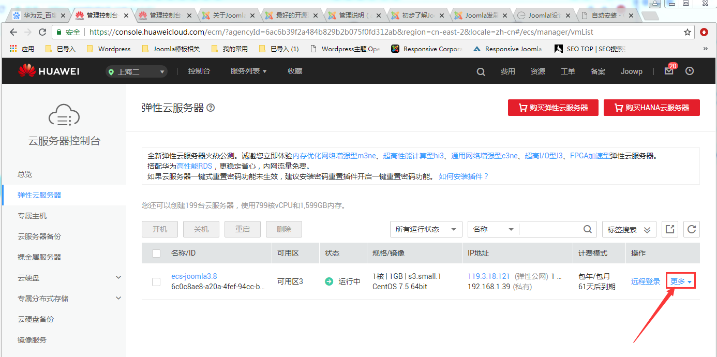Click the search magnifier in the top navbar
The width and height of the screenshot is (717, 357).
click(481, 72)
